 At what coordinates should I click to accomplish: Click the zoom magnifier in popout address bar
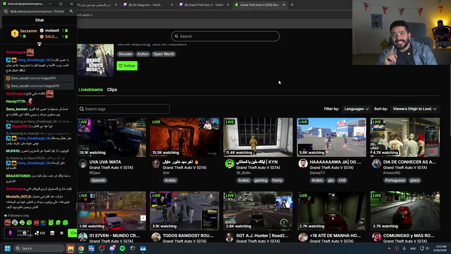pyautogui.click(x=71, y=11)
